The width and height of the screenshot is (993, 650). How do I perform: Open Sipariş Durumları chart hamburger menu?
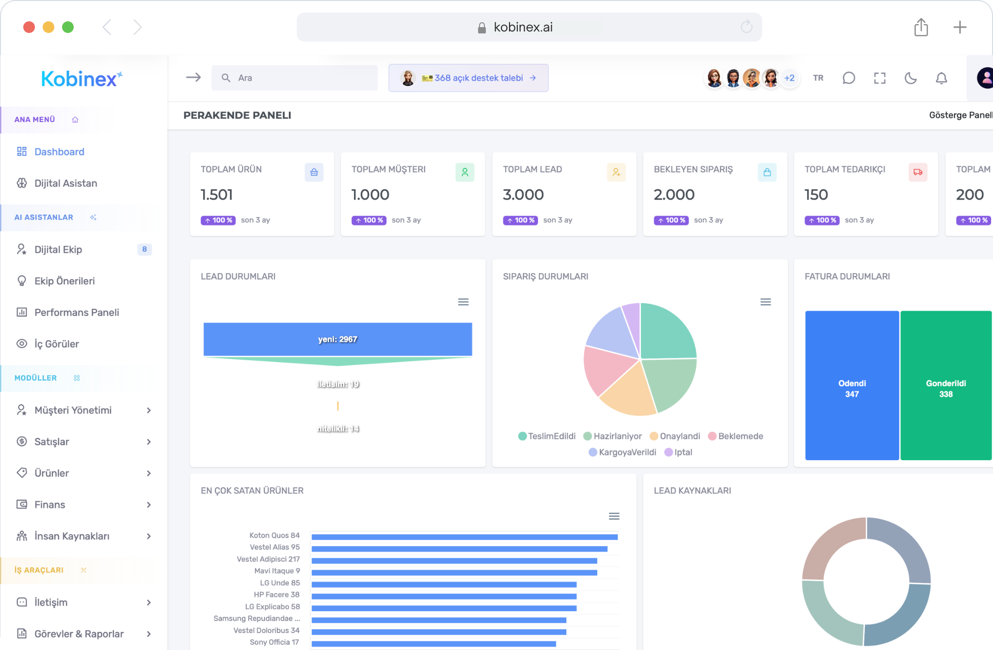766,302
